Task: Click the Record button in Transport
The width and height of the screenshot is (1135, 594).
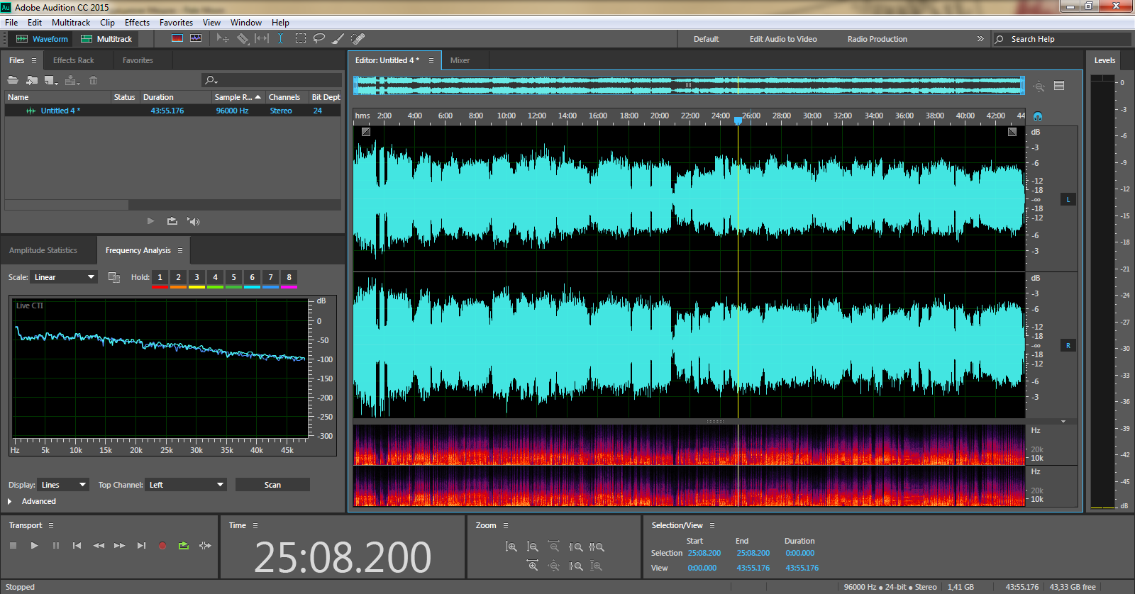Action: tap(162, 545)
